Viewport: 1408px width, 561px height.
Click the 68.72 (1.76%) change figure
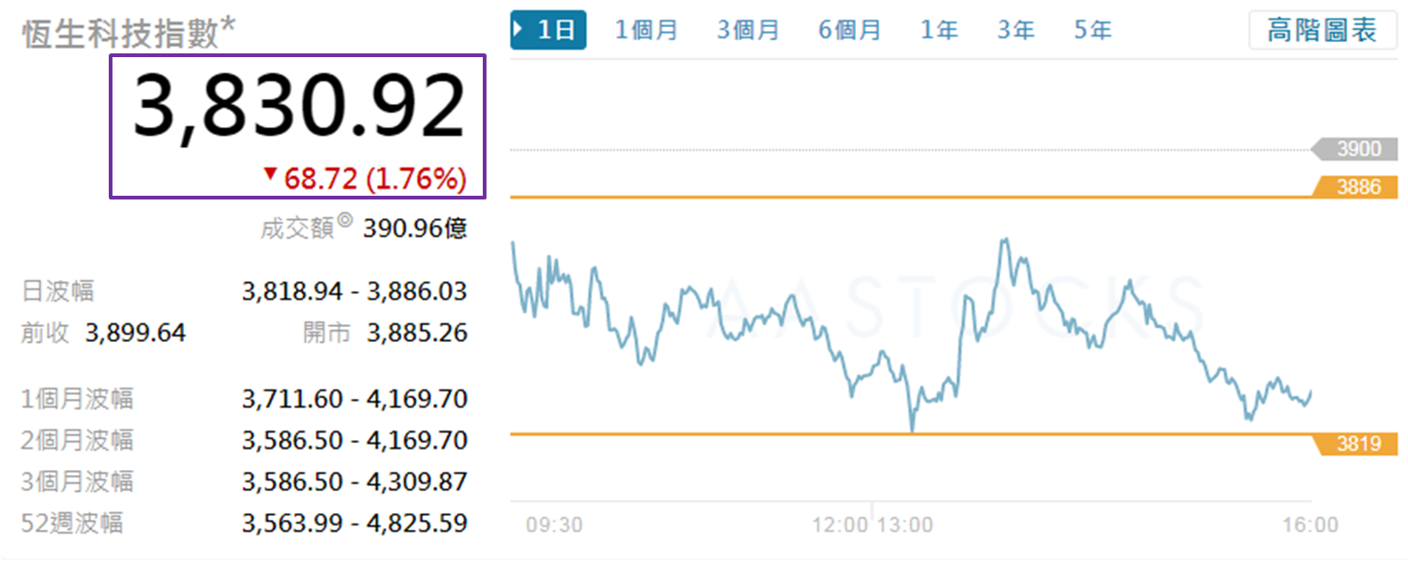click(x=375, y=178)
